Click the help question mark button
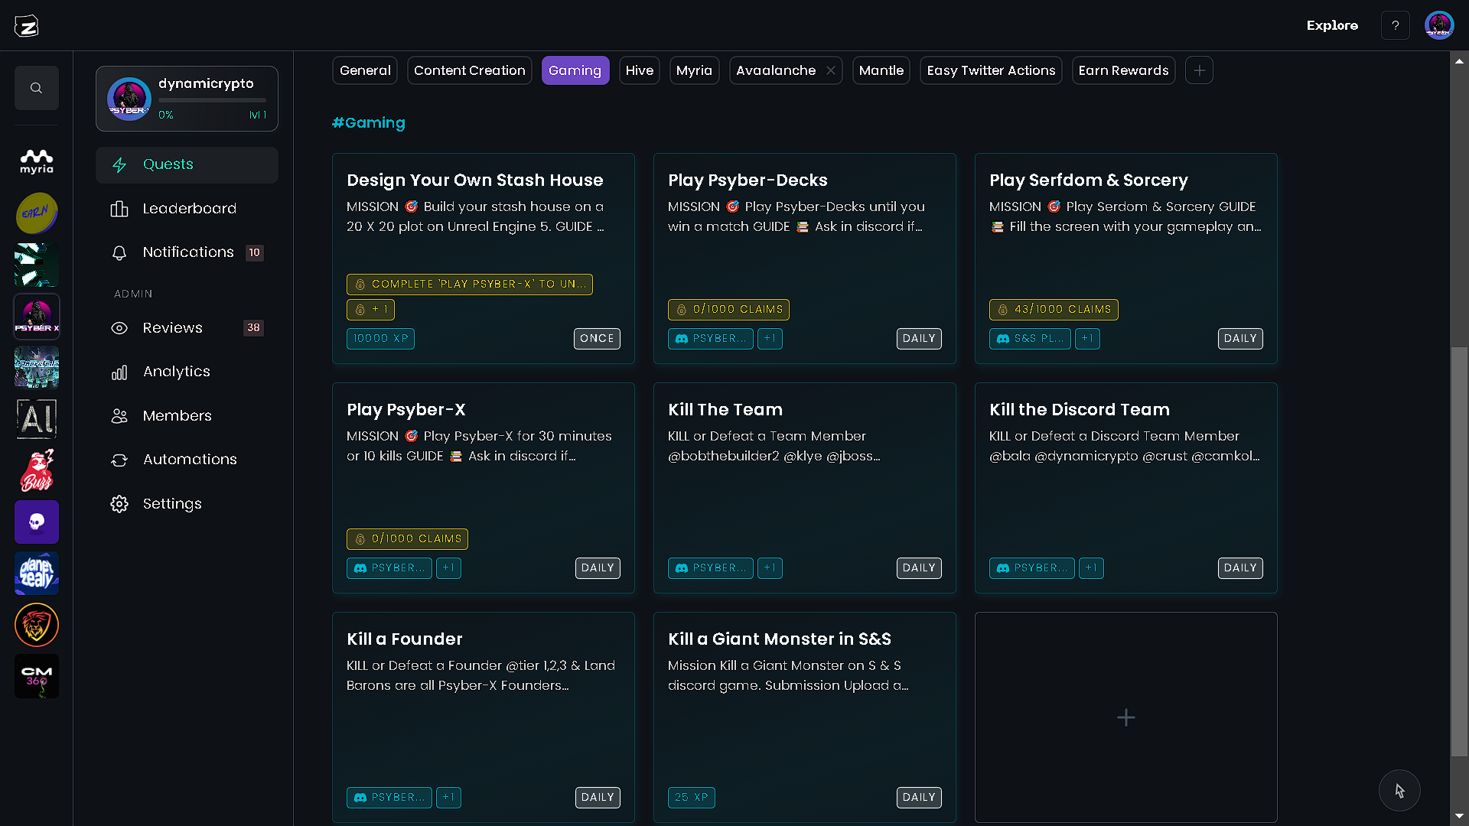Screen dimensions: 1469x826 [x=1396, y=26]
